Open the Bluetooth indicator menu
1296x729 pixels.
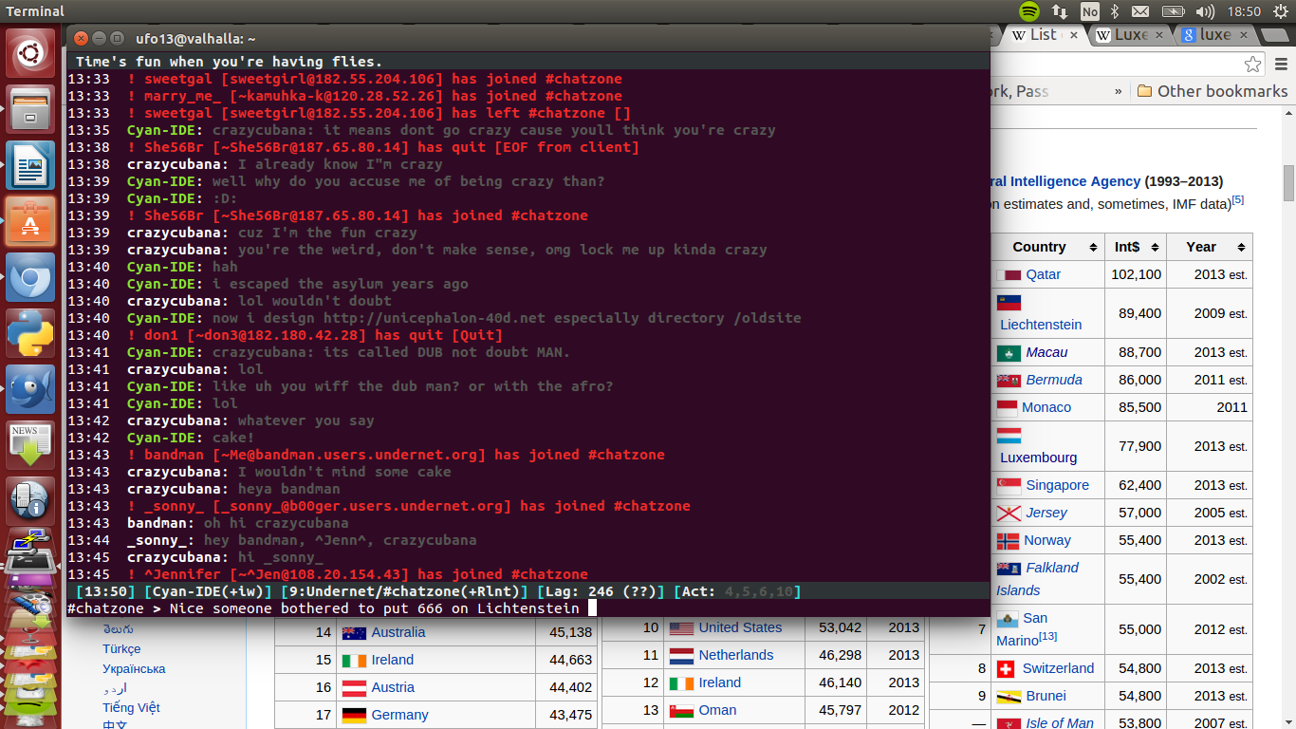(1116, 11)
